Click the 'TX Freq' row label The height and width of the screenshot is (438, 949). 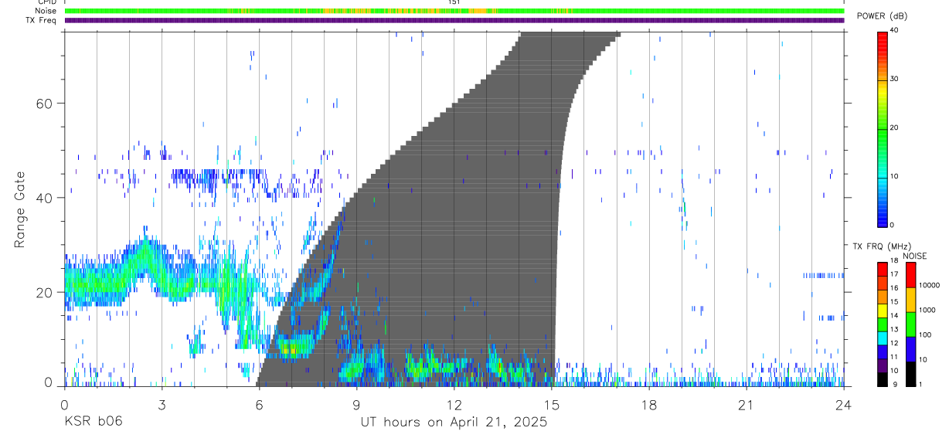(43, 20)
